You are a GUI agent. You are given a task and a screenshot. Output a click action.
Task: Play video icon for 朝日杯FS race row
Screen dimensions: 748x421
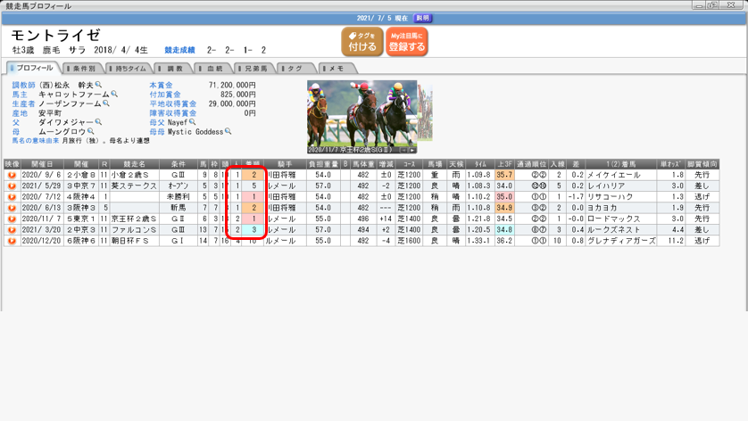(x=12, y=240)
